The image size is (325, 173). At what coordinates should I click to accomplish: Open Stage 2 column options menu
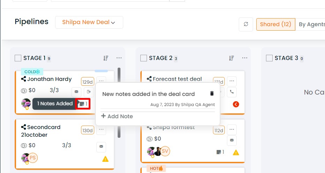pos(245,58)
